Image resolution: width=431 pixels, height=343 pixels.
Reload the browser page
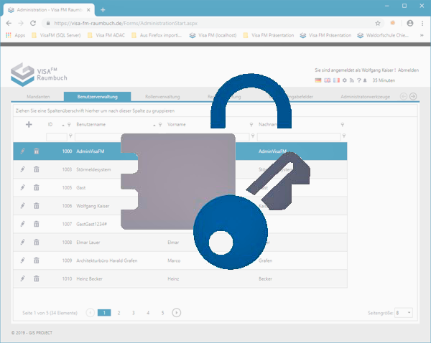[x=33, y=24]
